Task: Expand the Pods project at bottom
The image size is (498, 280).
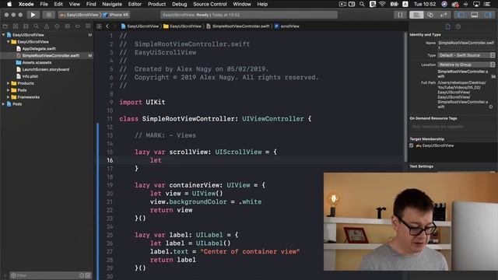Action: click(x=3, y=103)
